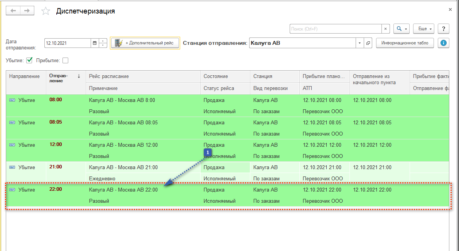Click route icon in 08:00 row
This screenshot has width=459, height=251.
[x=12, y=100]
